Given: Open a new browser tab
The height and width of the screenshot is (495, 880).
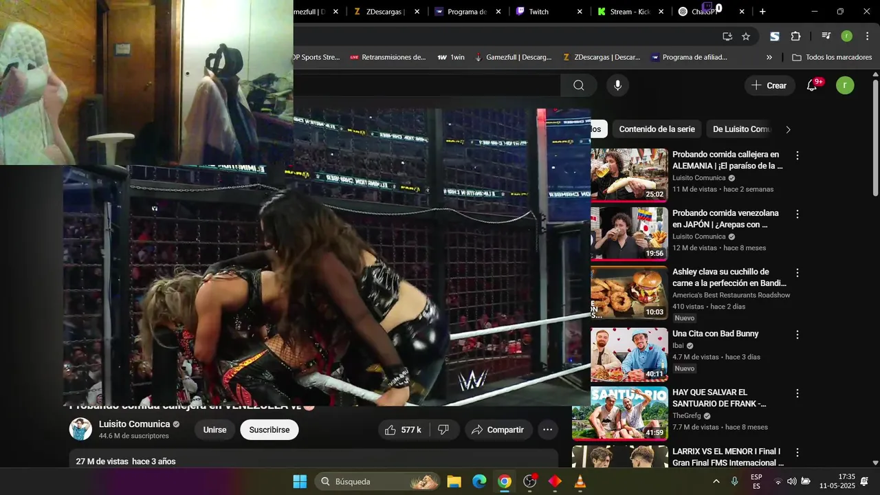Looking at the screenshot, I should pyautogui.click(x=762, y=12).
